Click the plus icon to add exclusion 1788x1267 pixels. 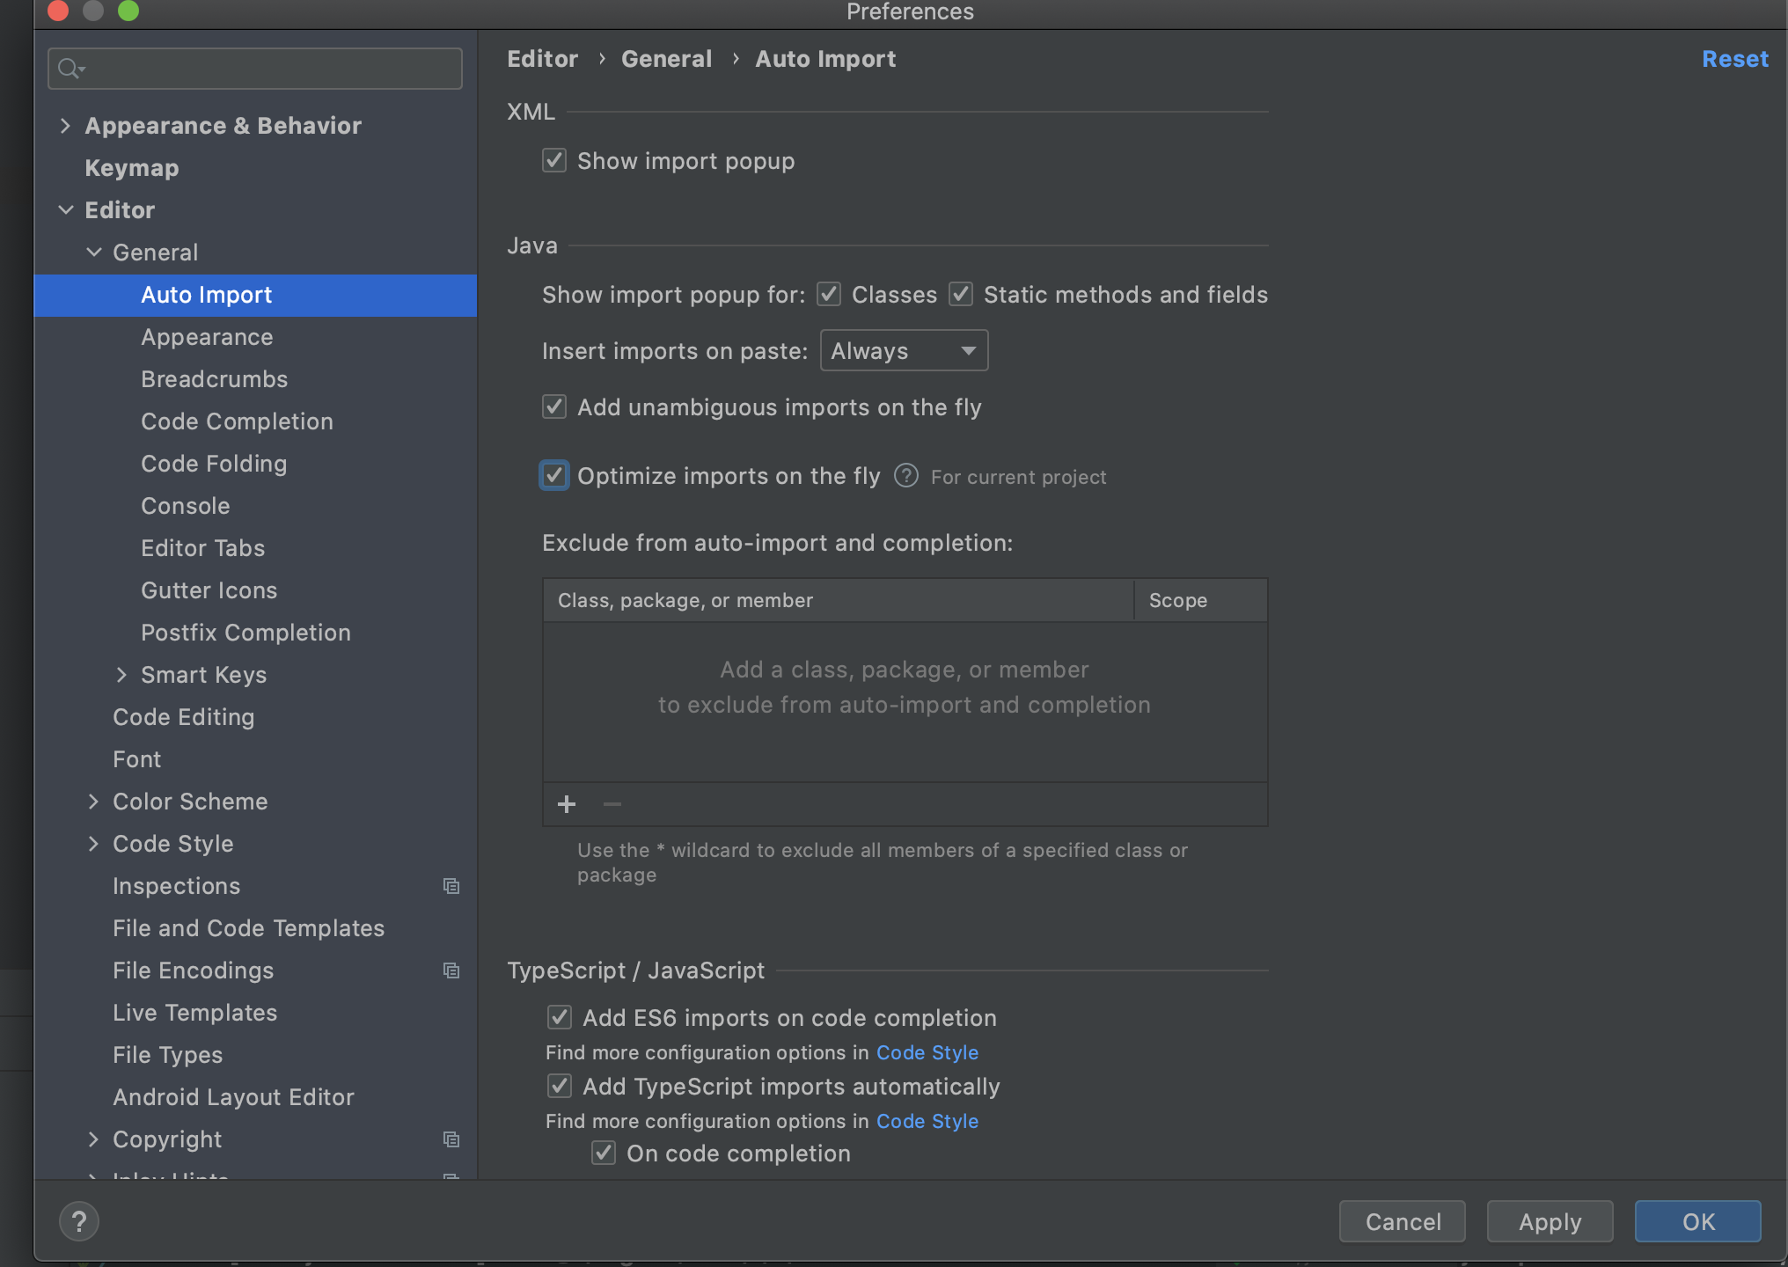pyautogui.click(x=567, y=804)
